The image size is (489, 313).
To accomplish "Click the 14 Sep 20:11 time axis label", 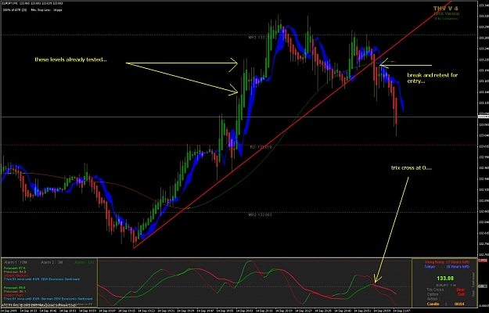I will [x=265, y=311].
